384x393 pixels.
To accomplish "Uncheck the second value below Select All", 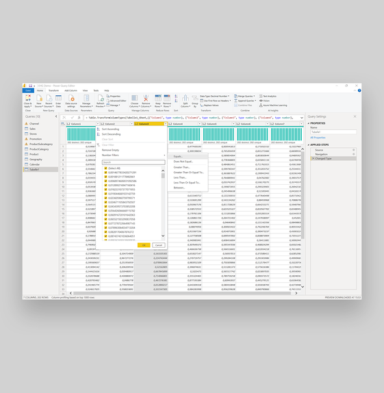I will click(106, 177).
